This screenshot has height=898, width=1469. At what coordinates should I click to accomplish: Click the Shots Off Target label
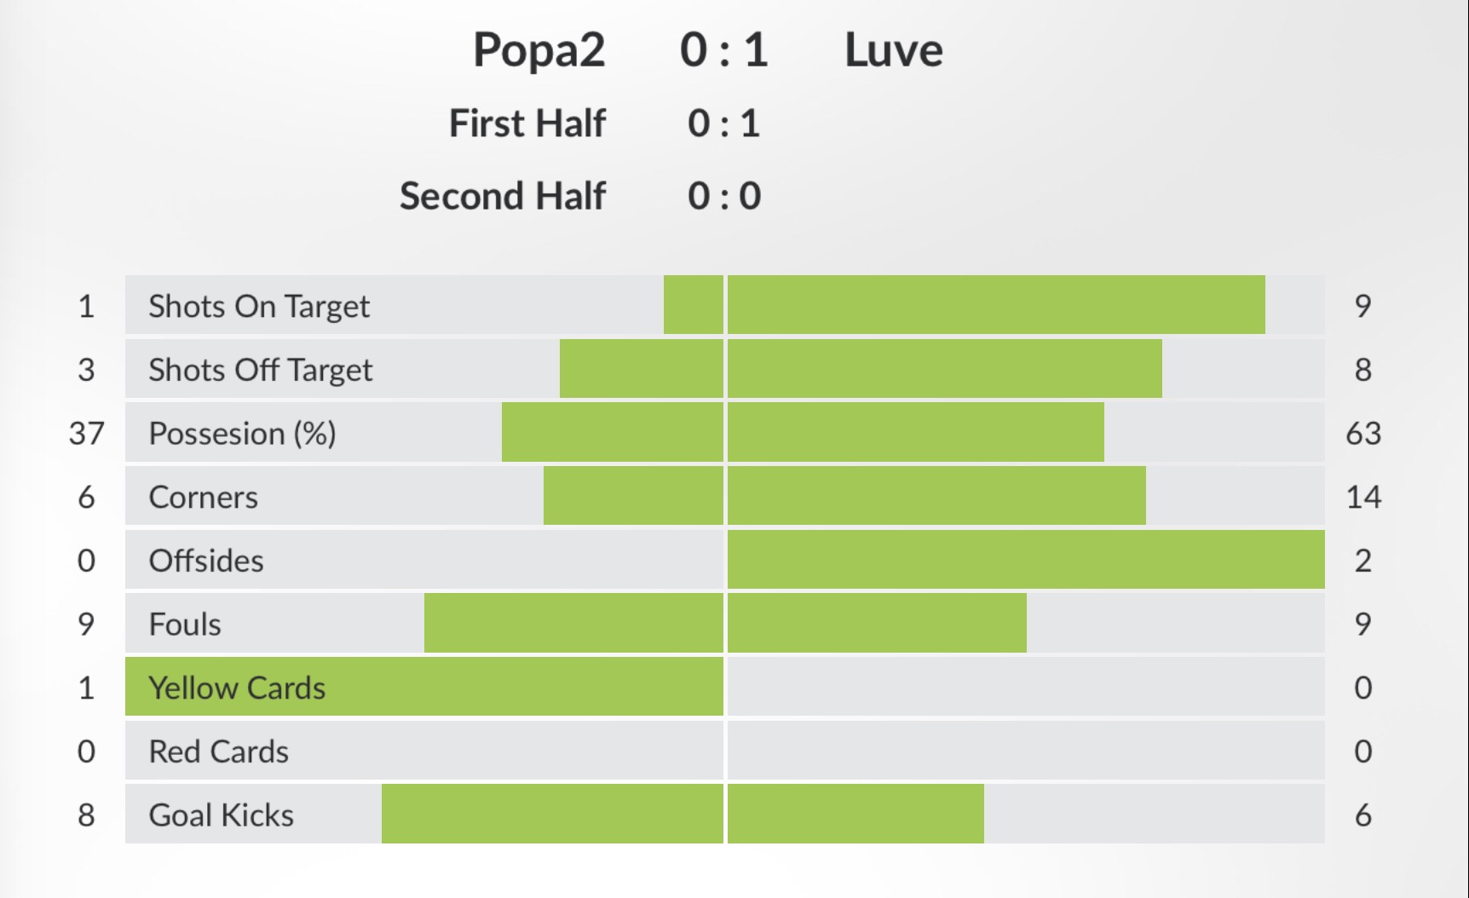click(x=260, y=370)
